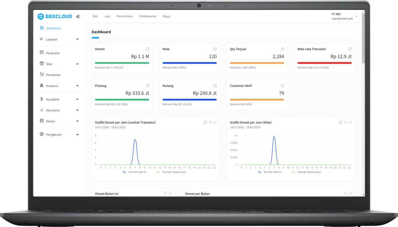Collapse the sidebar with the double-chevron icon
Screen dimensions: 398x227
(x=78, y=16)
